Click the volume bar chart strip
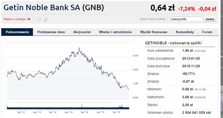The image size is (223, 118). (x=68, y=107)
